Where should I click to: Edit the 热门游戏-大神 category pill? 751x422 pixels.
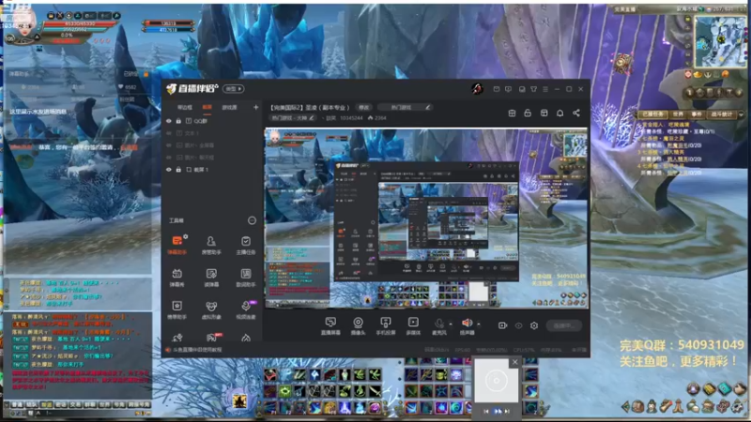(x=293, y=118)
